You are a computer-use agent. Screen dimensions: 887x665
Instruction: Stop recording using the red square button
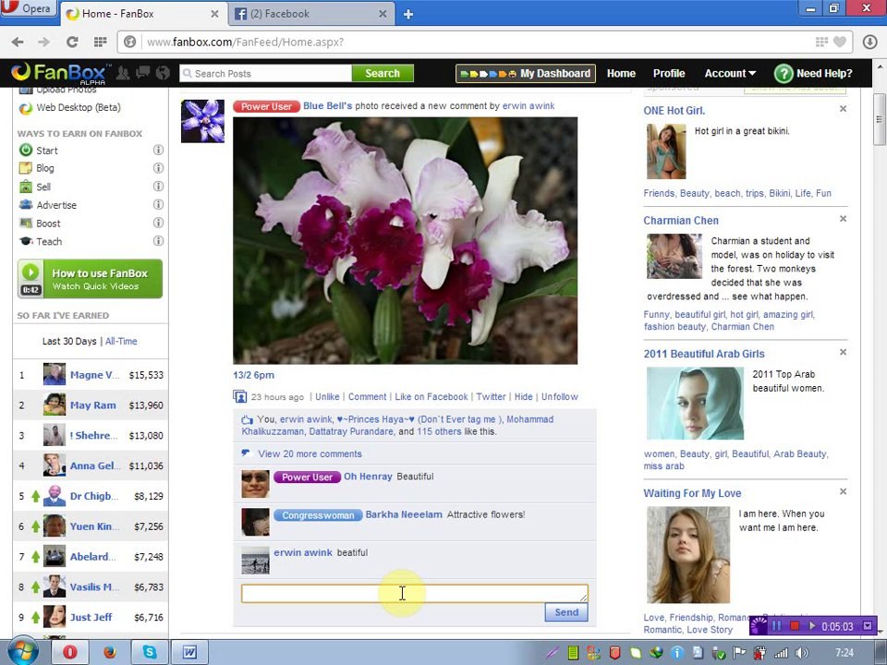794,626
